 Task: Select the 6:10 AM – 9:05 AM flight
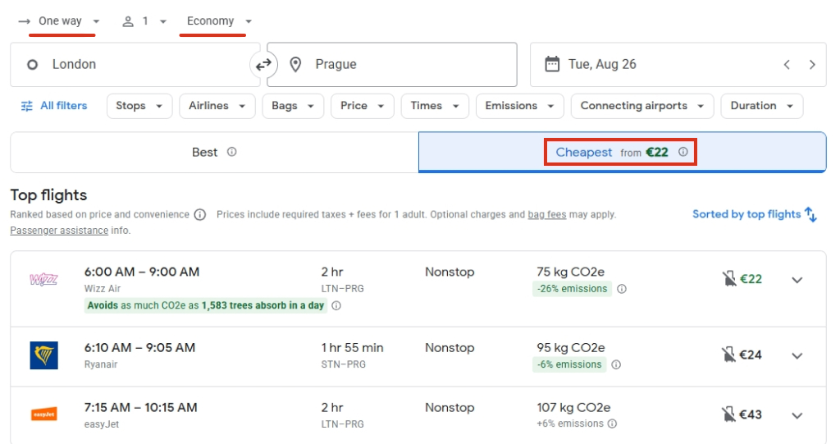[418, 356]
